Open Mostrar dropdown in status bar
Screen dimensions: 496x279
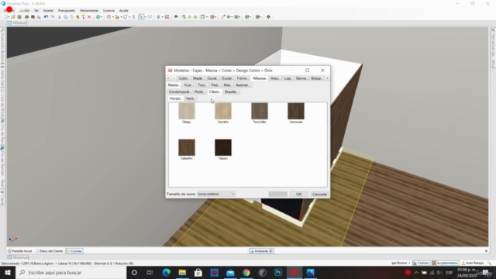pos(401,263)
